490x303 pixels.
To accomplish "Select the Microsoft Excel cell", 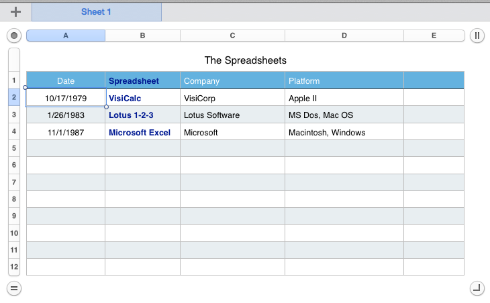I will coord(142,131).
